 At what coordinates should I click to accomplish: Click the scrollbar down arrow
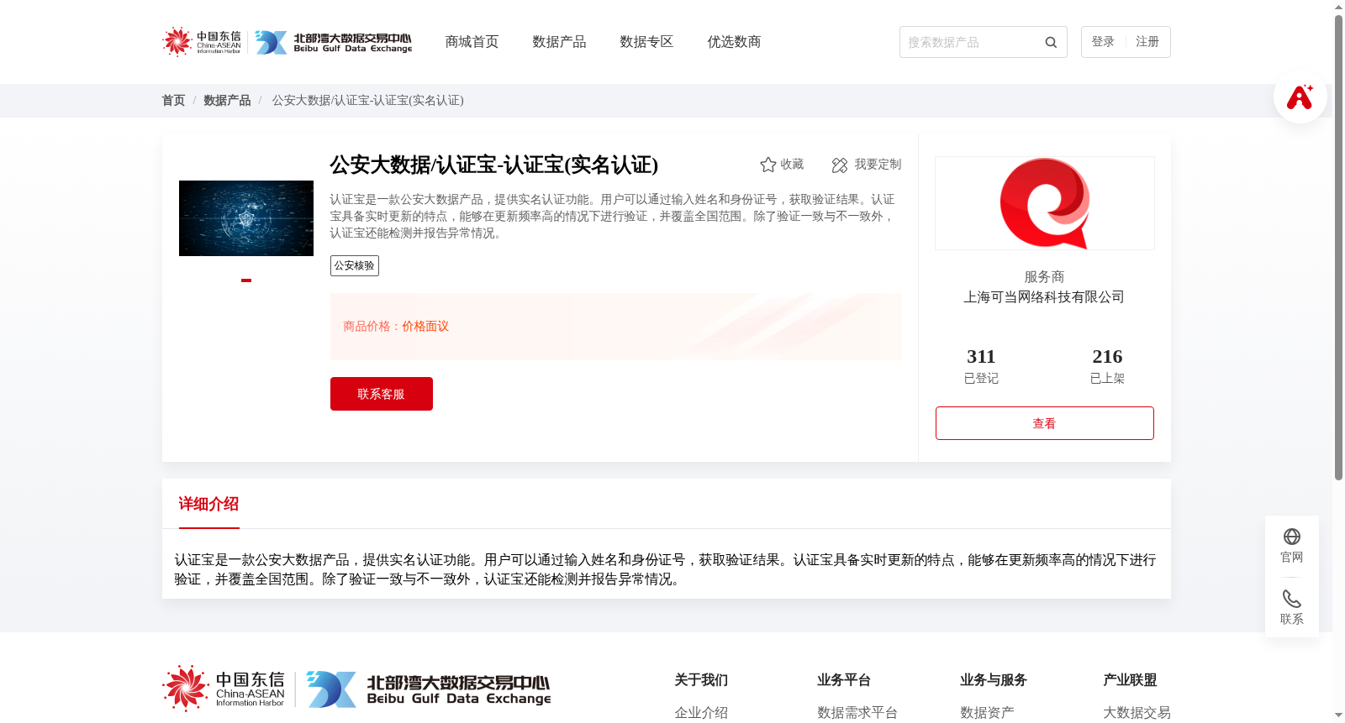1338,715
